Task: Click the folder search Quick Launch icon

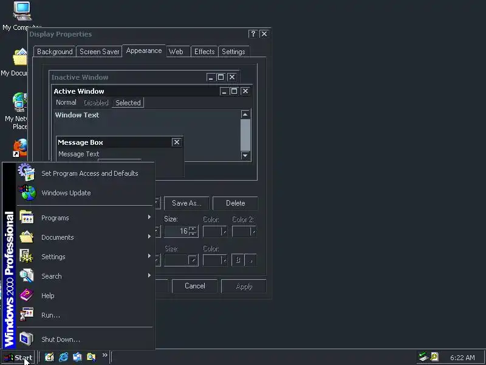Action: [x=92, y=357]
